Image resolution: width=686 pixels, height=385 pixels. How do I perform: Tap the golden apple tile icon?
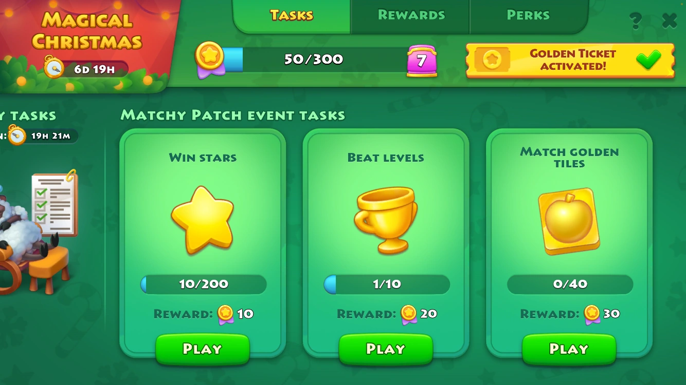pos(569,221)
